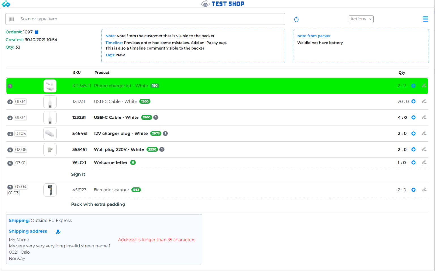
Task: Copy order number 1097 using clipboard icon
Action: click(x=36, y=32)
